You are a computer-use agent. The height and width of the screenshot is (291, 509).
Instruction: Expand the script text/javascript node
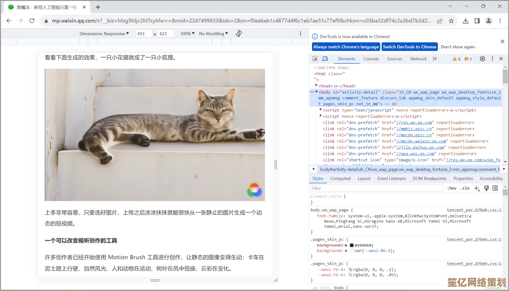point(321,110)
